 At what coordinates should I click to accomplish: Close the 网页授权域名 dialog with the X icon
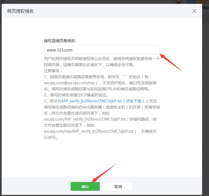coord(194,11)
